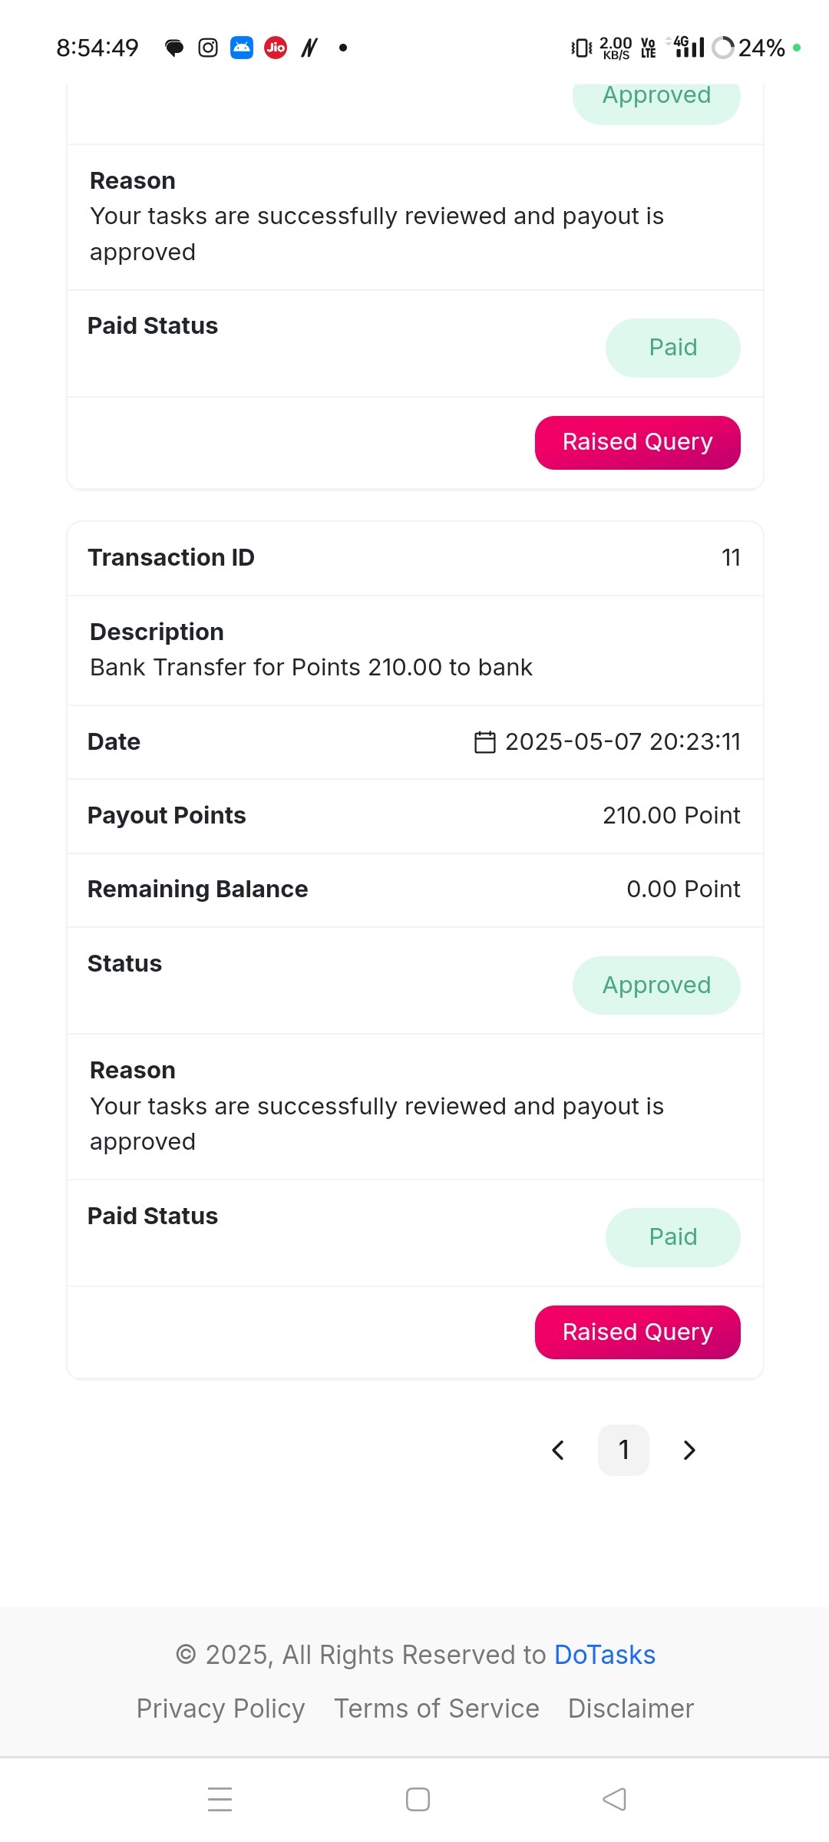Tap the home square navigation icon
This screenshot has height=1842, width=829.
(418, 1799)
